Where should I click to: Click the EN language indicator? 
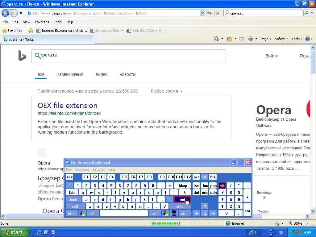(x=281, y=232)
